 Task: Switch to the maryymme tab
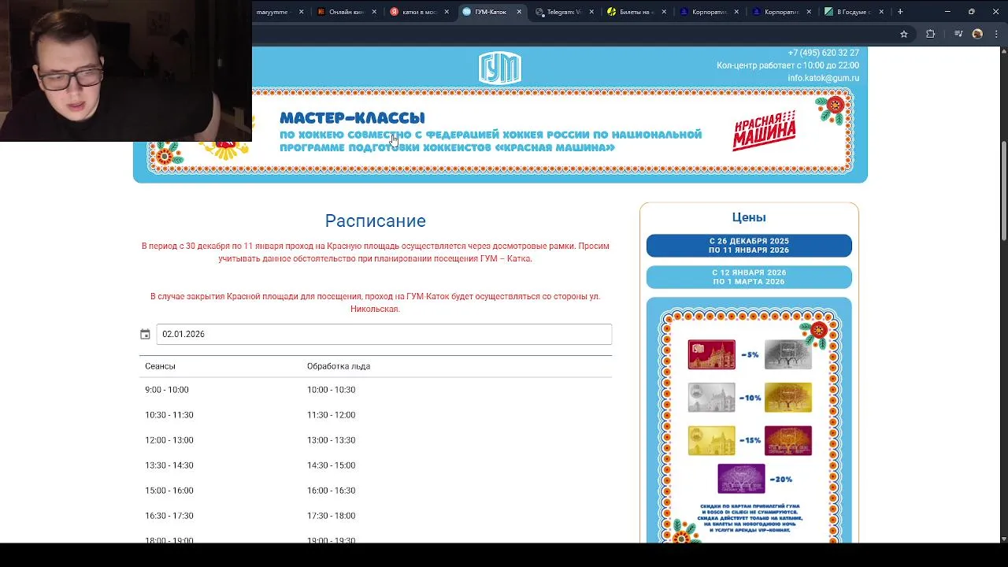tap(272, 12)
